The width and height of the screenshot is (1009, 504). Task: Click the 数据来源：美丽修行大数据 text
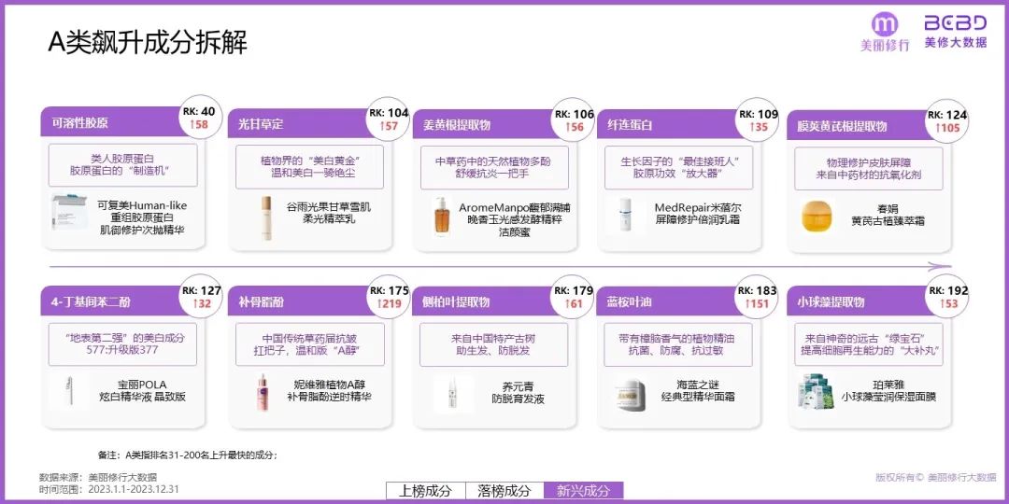98,478
